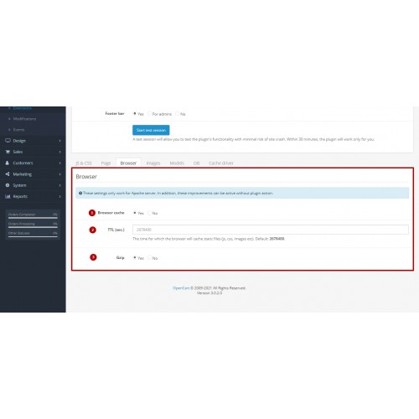Click the Design monitor icon in sidebar
The image size is (419, 419).
tap(8, 141)
